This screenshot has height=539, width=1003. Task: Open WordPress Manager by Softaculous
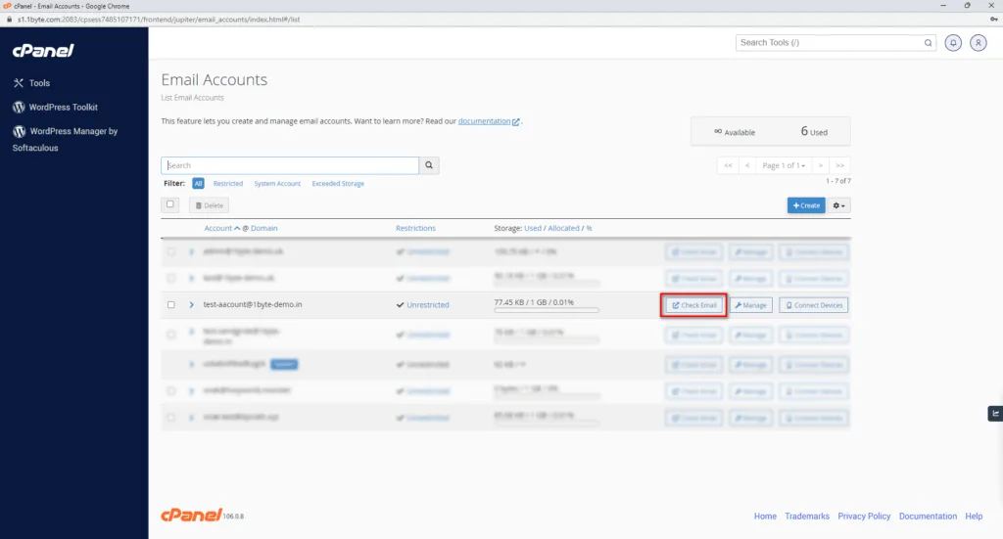point(65,139)
